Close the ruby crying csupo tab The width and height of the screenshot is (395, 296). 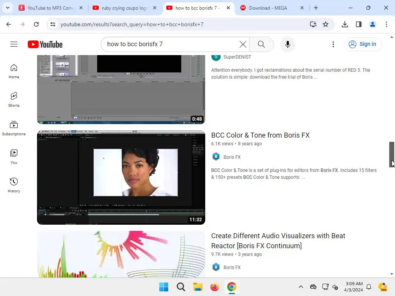[155, 8]
